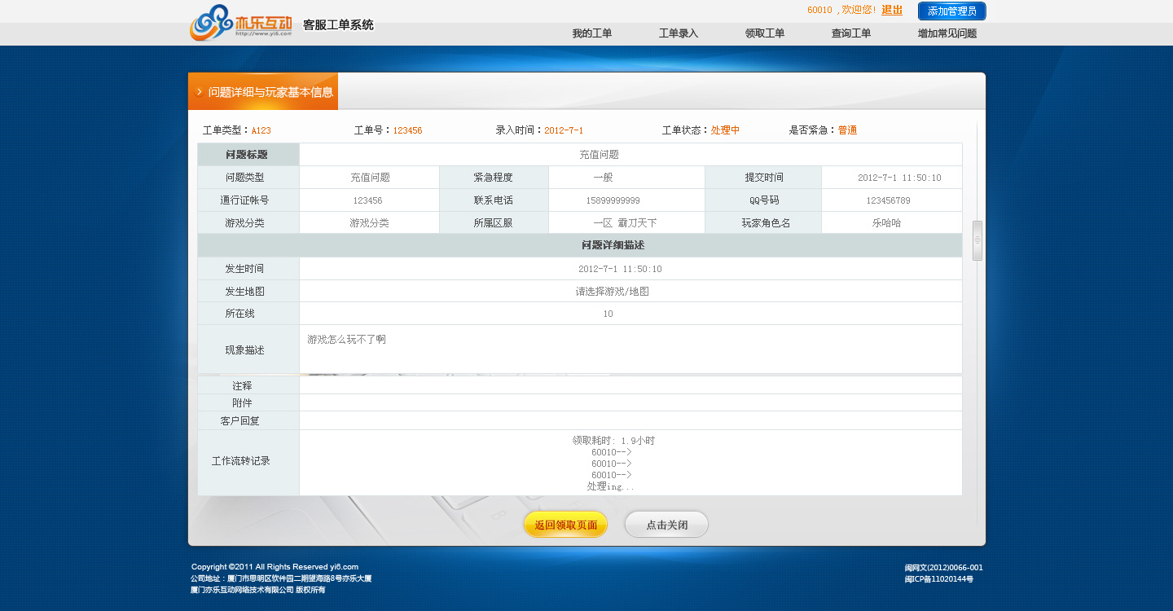
Task: Click the 处理ing... status text
Action: click(611, 486)
